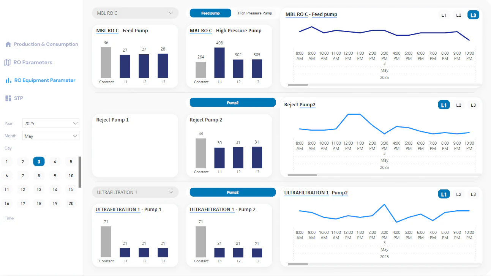Click the STP grid icon
This screenshot has height=276, width=491.
pyautogui.click(x=8, y=98)
